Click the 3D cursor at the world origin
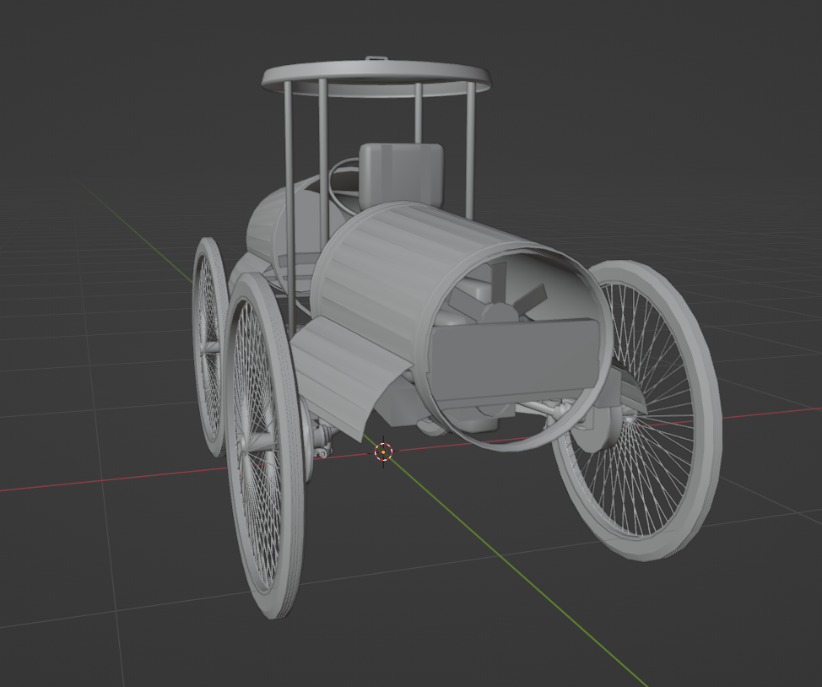The height and width of the screenshot is (687, 822). point(384,452)
